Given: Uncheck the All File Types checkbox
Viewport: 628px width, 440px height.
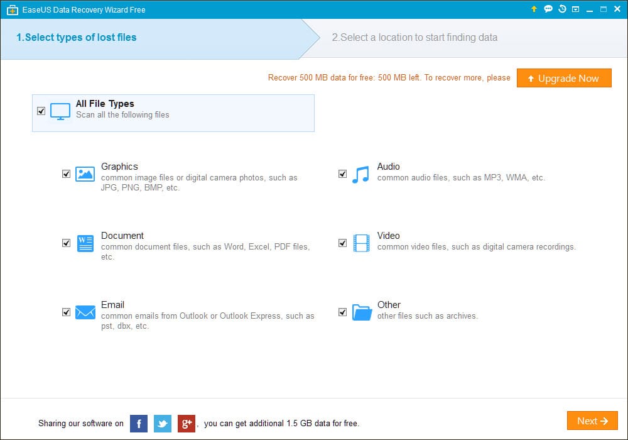Looking at the screenshot, I should pos(41,111).
